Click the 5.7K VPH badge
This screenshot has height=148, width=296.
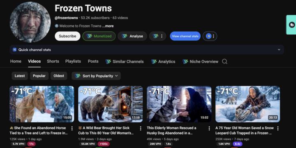[x=18, y=144]
